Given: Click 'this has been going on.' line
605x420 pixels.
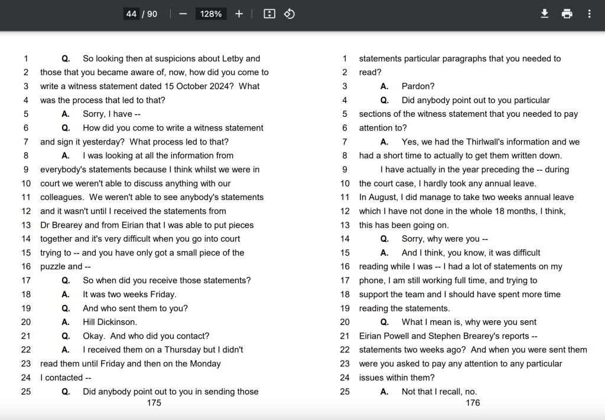Looking at the screenshot, I should coord(404,225).
